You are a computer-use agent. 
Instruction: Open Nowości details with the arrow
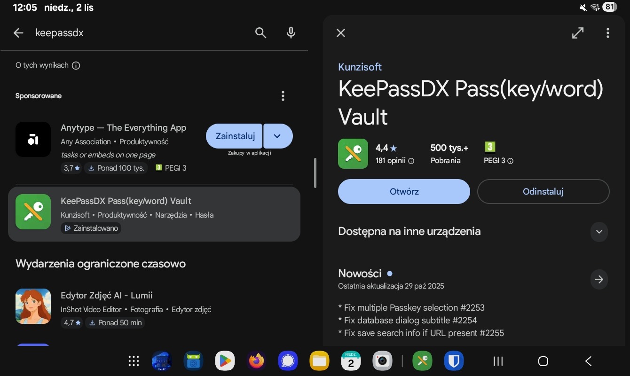598,280
